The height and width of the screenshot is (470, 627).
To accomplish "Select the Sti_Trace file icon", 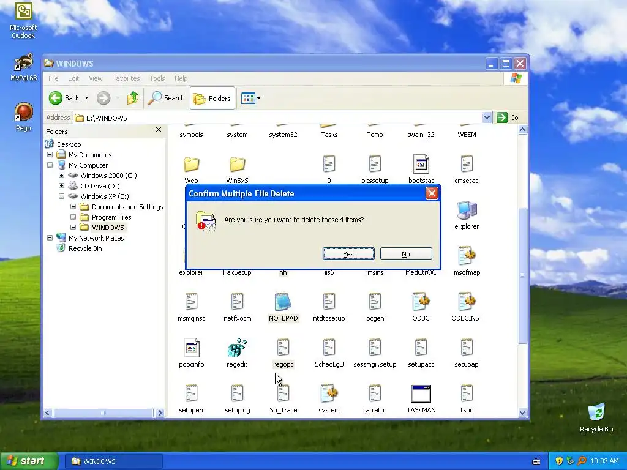I will pyautogui.click(x=283, y=394).
